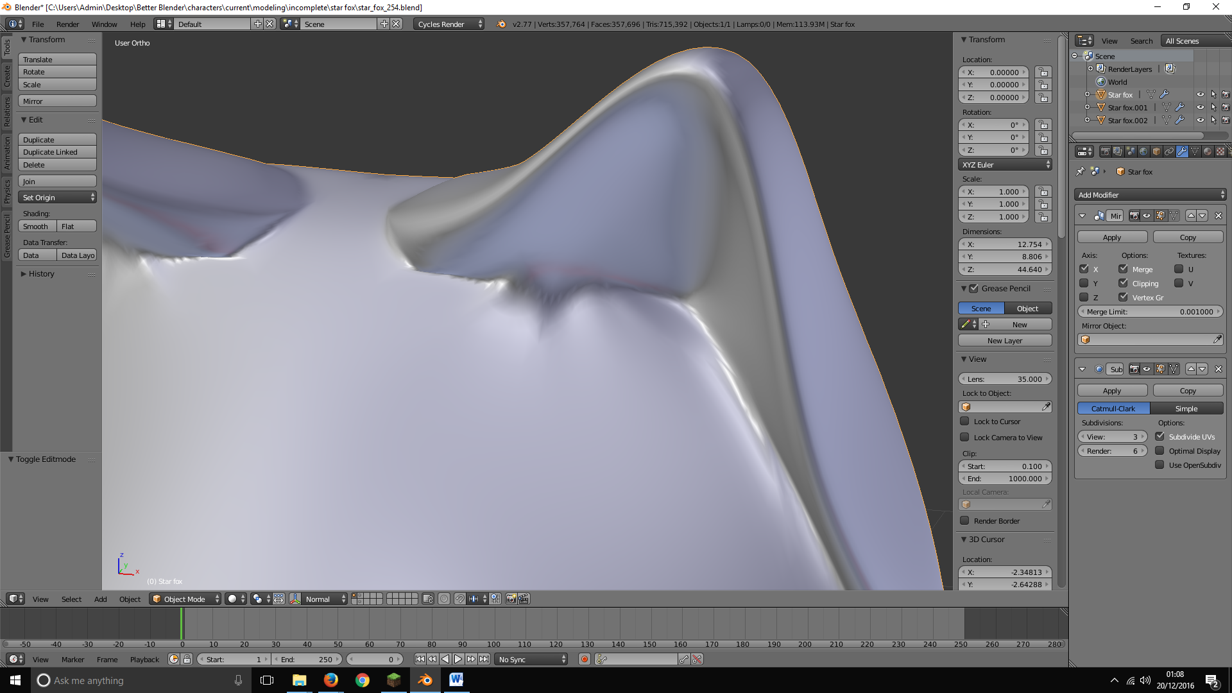Click the Duplicate Linked button
The image size is (1232, 693).
coord(57,151)
